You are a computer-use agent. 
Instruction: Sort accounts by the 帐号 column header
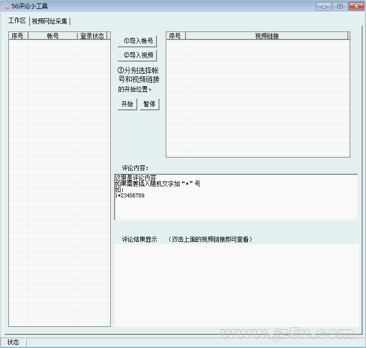[53, 36]
